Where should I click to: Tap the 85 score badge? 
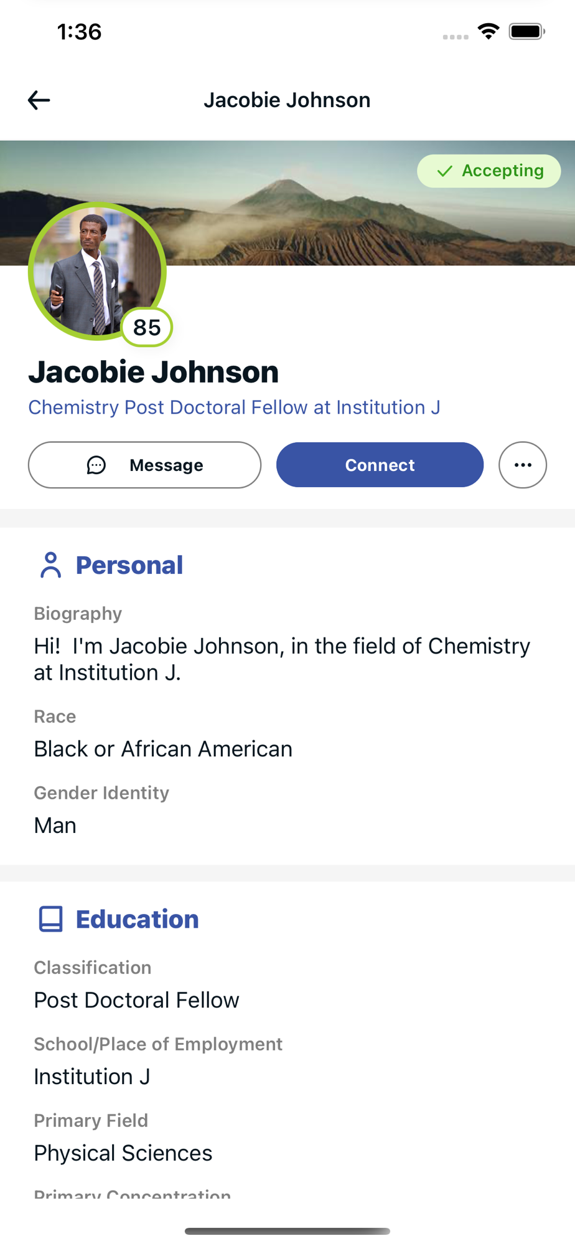click(x=147, y=327)
